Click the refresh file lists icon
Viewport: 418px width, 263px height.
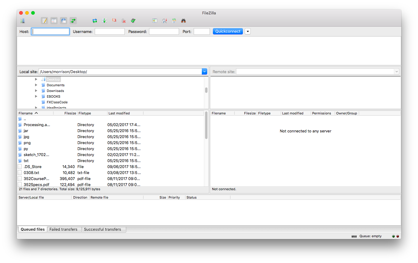(x=95, y=21)
